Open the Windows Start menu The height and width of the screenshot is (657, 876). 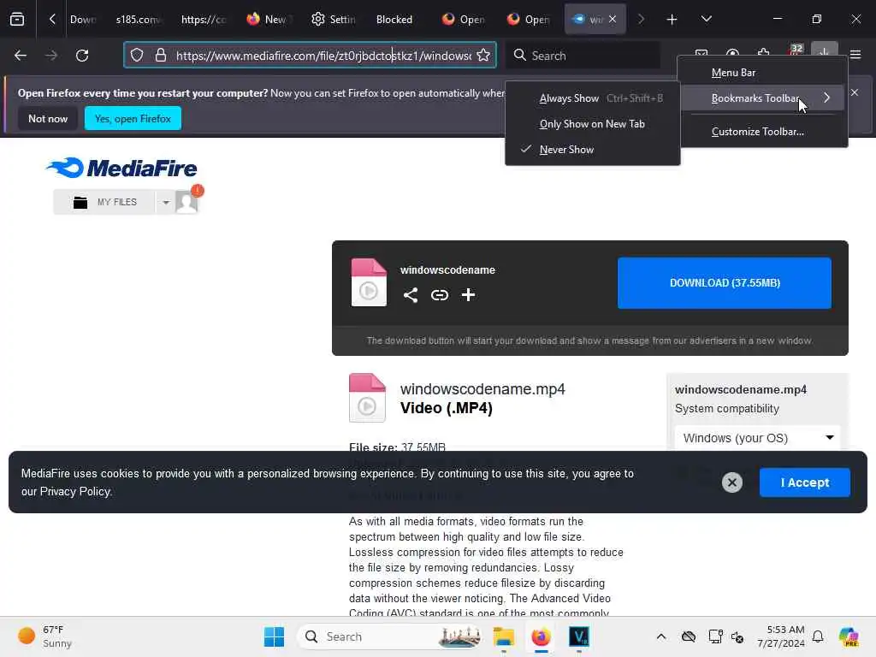[x=274, y=636]
